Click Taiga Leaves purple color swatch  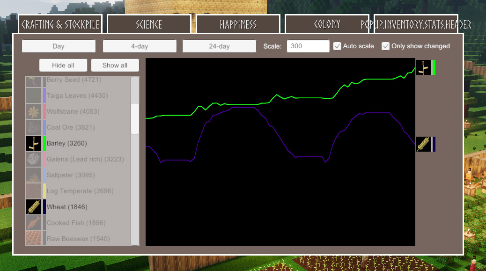(44, 95)
